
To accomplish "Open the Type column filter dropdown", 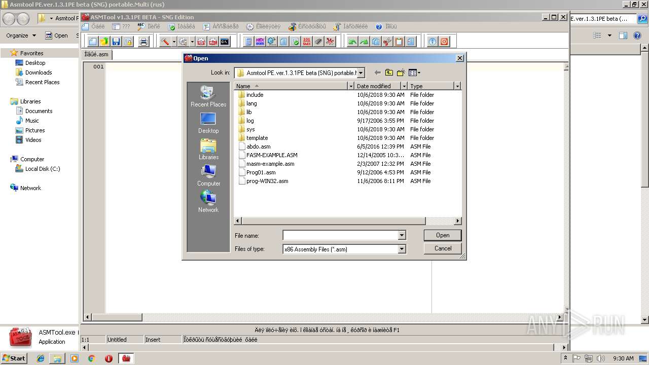I will coord(457,86).
